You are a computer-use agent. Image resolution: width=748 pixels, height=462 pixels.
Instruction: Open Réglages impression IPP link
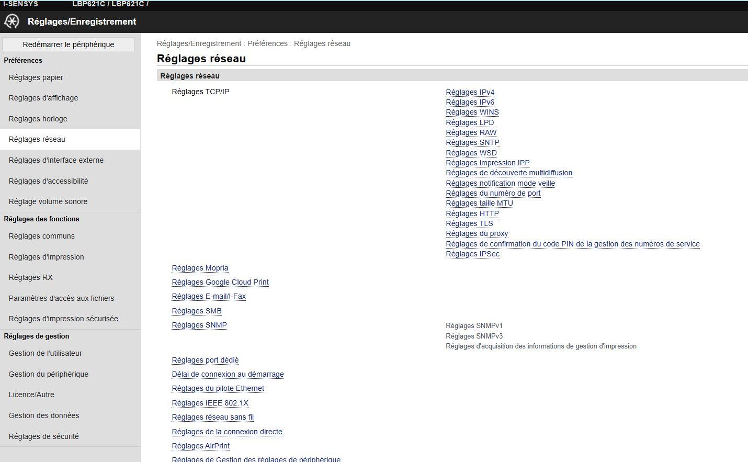pos(488,163)
